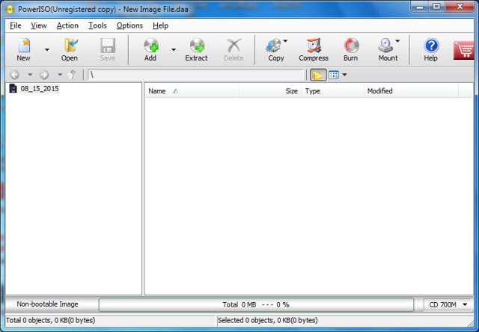The image size is (479, 332).
Task: Open the Action menu
Action: [67, 25]
